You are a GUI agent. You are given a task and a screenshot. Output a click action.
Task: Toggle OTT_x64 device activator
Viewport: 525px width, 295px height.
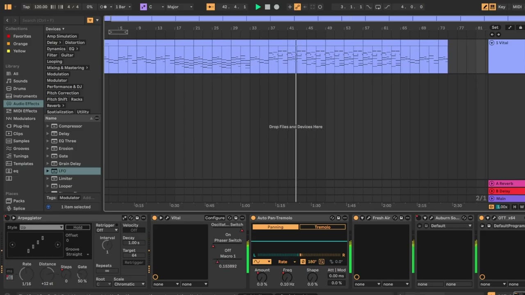point(482,218)
